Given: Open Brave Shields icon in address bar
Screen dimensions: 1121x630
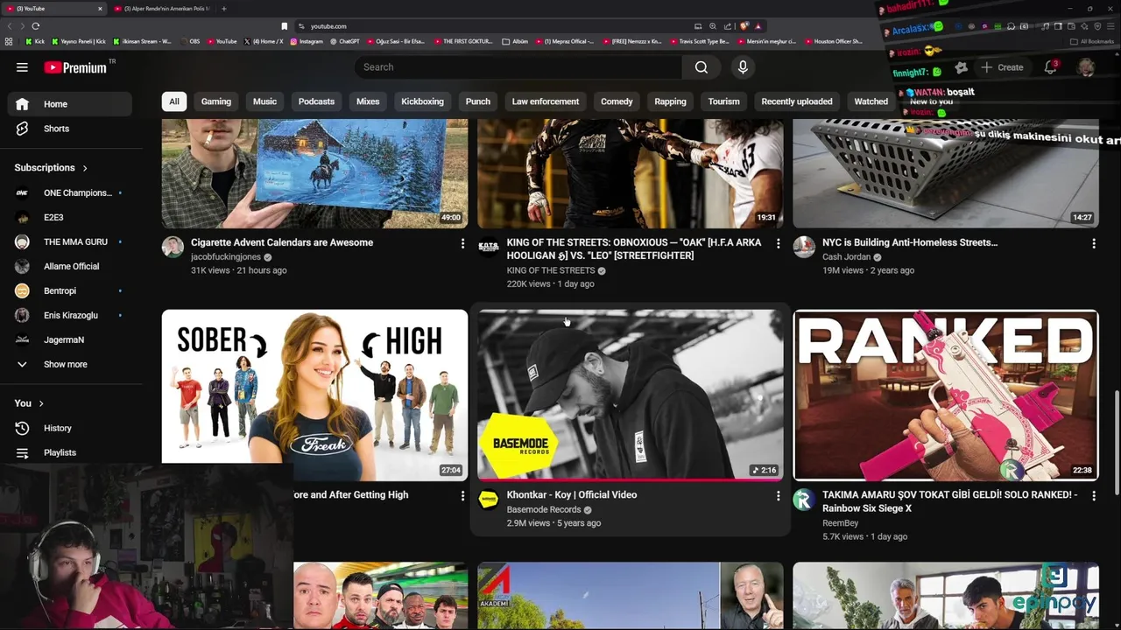Looking at the screenshot, I should [744, 26].
